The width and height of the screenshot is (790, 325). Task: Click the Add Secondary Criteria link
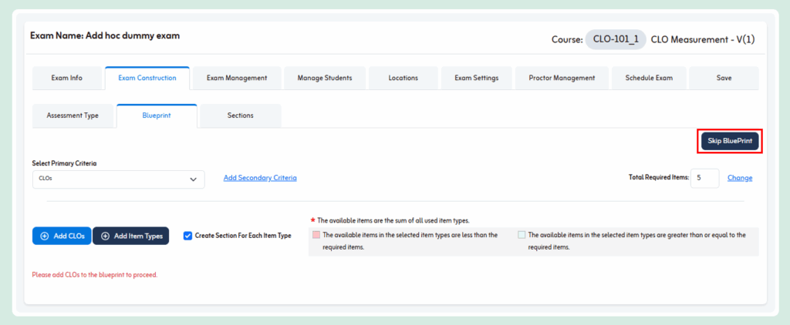(260, 178)
